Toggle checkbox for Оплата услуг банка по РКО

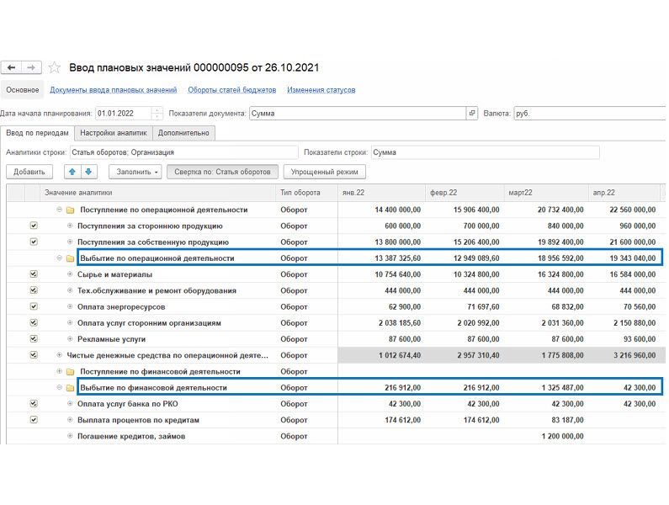[x=34, y=403]
